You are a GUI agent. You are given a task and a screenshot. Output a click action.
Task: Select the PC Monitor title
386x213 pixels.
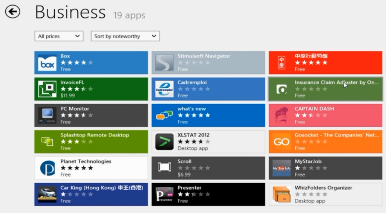[75, 109]
